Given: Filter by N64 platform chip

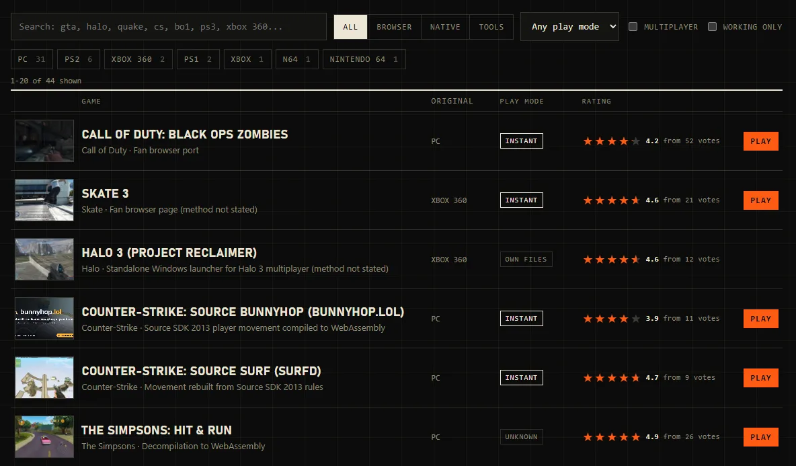Looking at the screenshot, I should pyautogui.click(x=297, y=59).
